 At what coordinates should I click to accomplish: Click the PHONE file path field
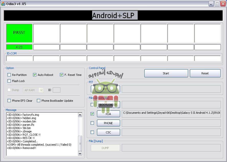pos(171,123)
